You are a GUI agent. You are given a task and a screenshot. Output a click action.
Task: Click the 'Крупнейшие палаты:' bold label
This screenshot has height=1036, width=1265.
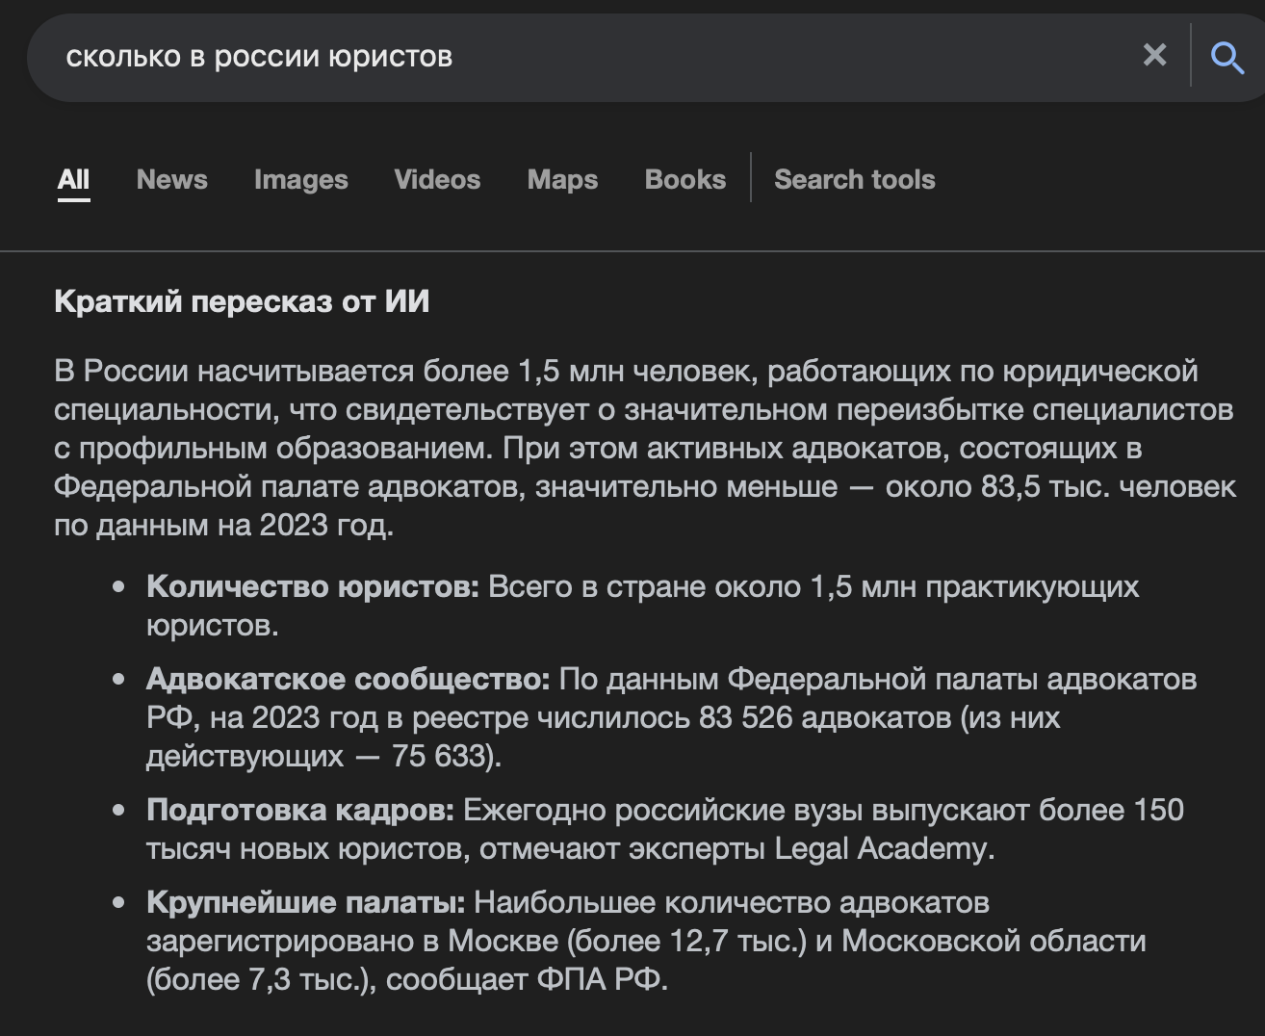click(305, 902)
